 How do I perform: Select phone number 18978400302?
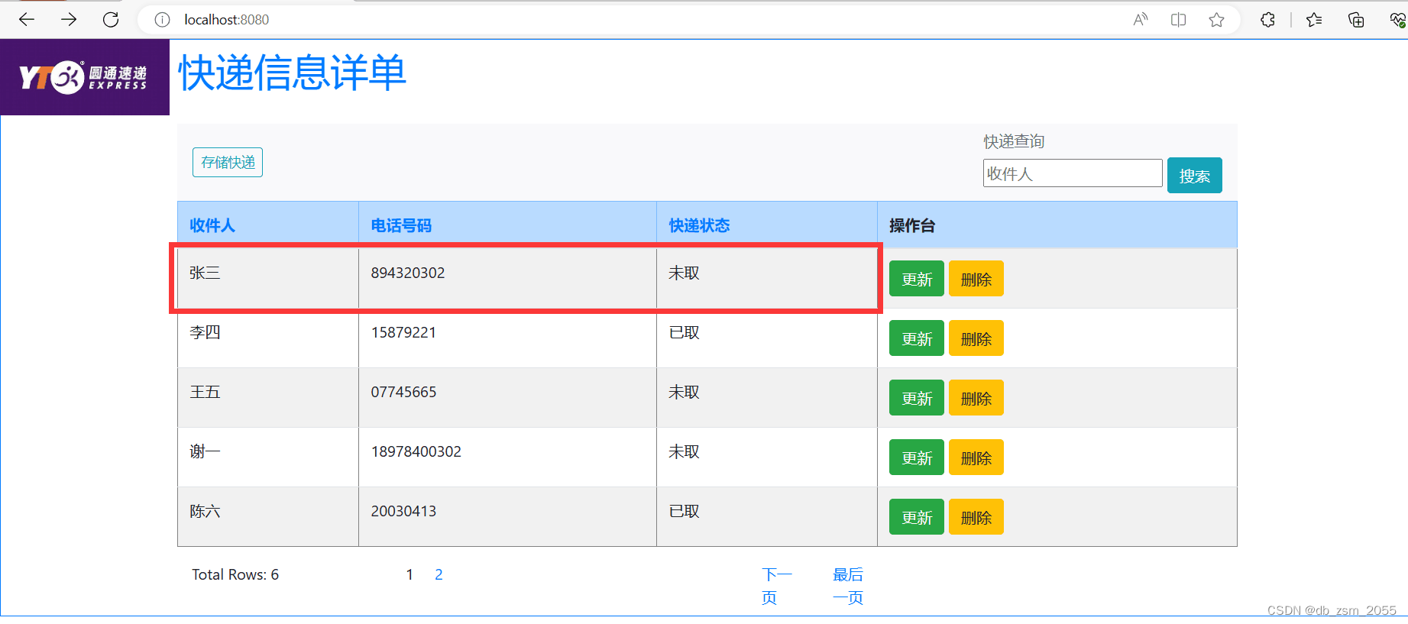click(416, 451)
